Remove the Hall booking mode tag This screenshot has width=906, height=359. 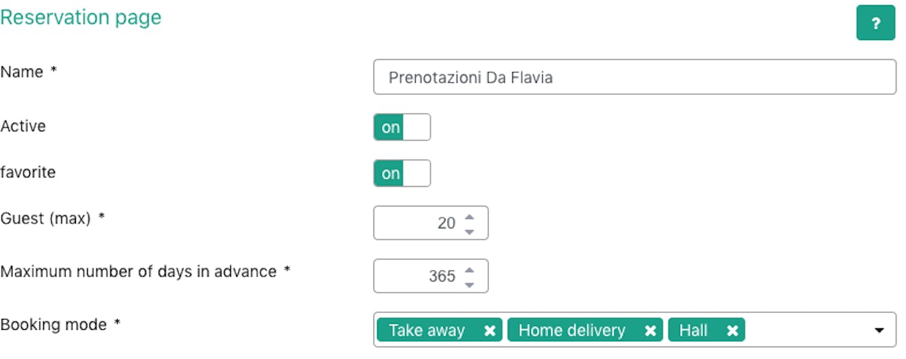732,331
